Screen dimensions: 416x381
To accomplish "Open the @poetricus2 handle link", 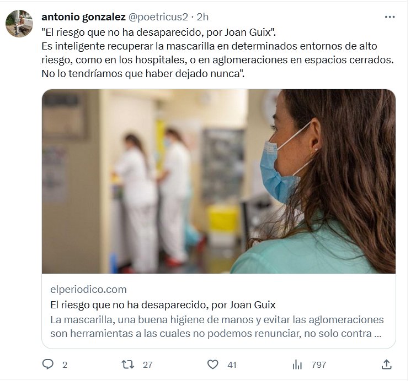I will tap(158, 17).
